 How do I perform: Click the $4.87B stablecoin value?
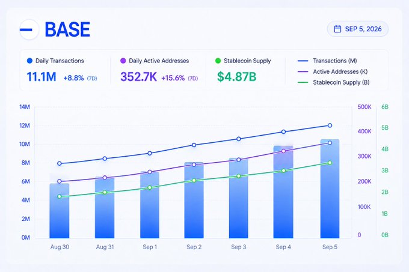click(x=236, y=77)
